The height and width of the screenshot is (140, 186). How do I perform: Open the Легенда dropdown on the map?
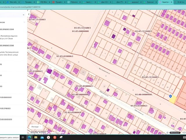(x=36, y=127)
